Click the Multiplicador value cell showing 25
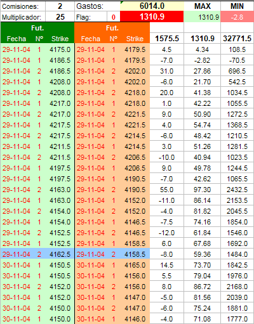Screen dimensions: 254x324 tap(60, 17)
